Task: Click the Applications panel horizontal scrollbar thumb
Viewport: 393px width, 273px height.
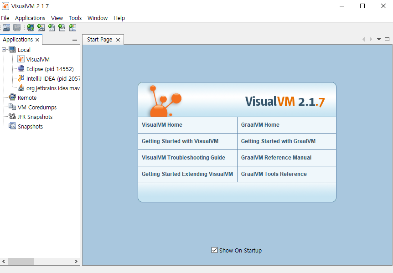Action: (x=21, y=261)
